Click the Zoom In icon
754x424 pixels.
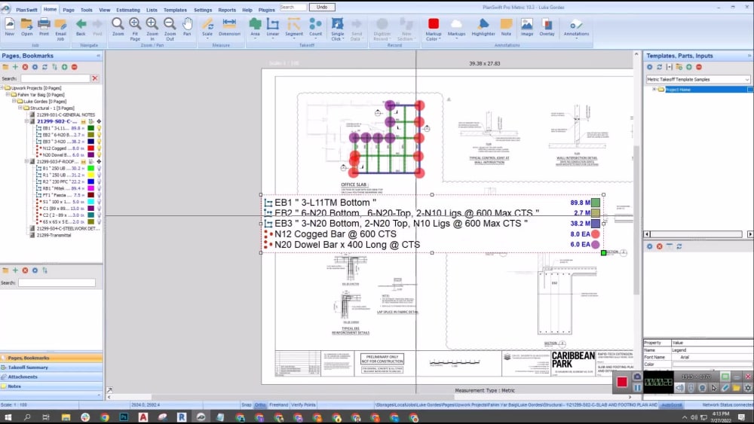[x=152, y=29]
